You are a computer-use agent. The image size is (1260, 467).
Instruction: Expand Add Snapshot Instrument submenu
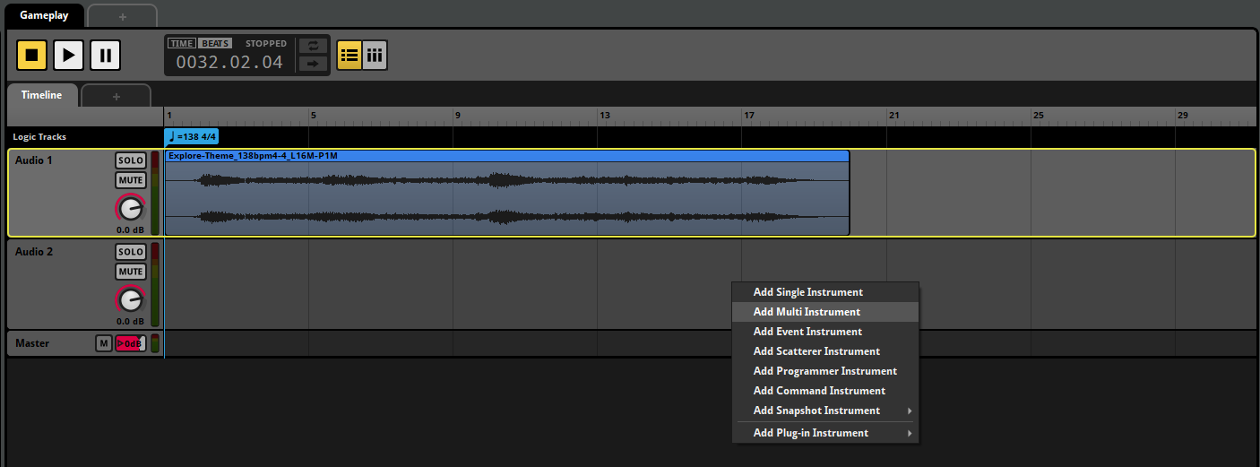[825, 411]
